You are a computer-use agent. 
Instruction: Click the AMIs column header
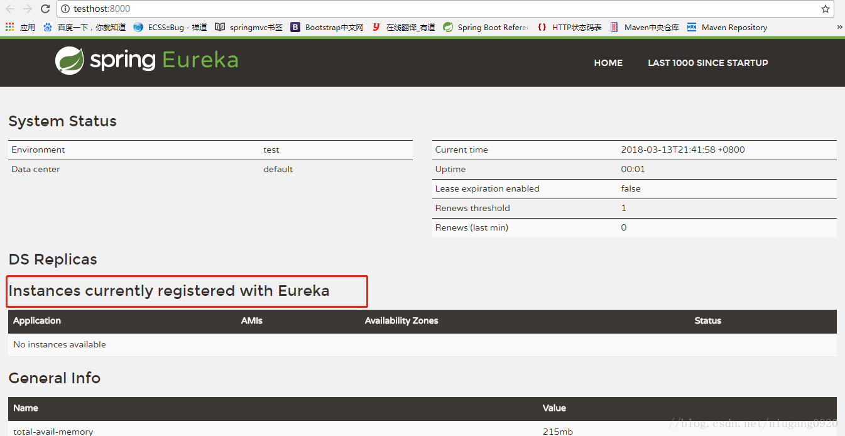click(252, 320)
